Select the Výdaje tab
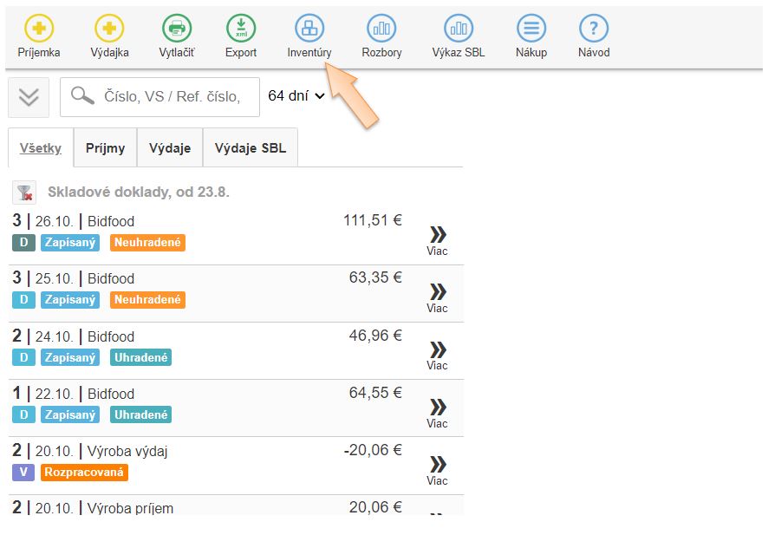 point(170,148)
